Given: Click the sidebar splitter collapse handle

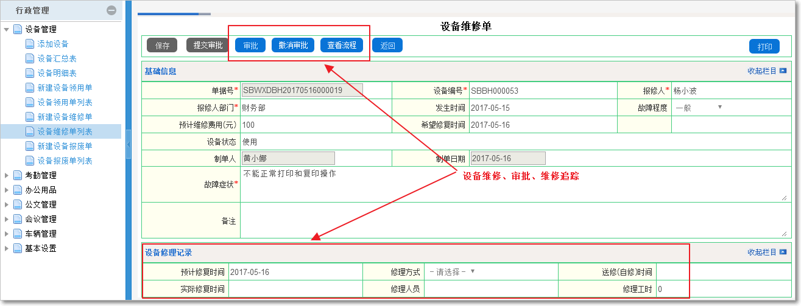Looking at the screenshot, I should (128, 147).
